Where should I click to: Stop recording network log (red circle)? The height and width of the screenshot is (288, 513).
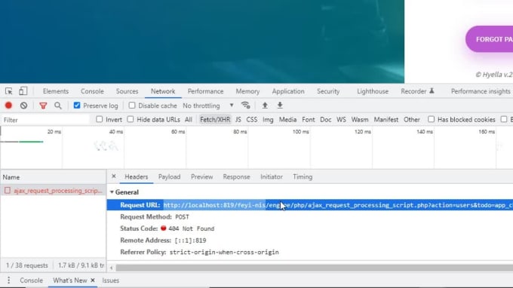(x=8, y=106)
